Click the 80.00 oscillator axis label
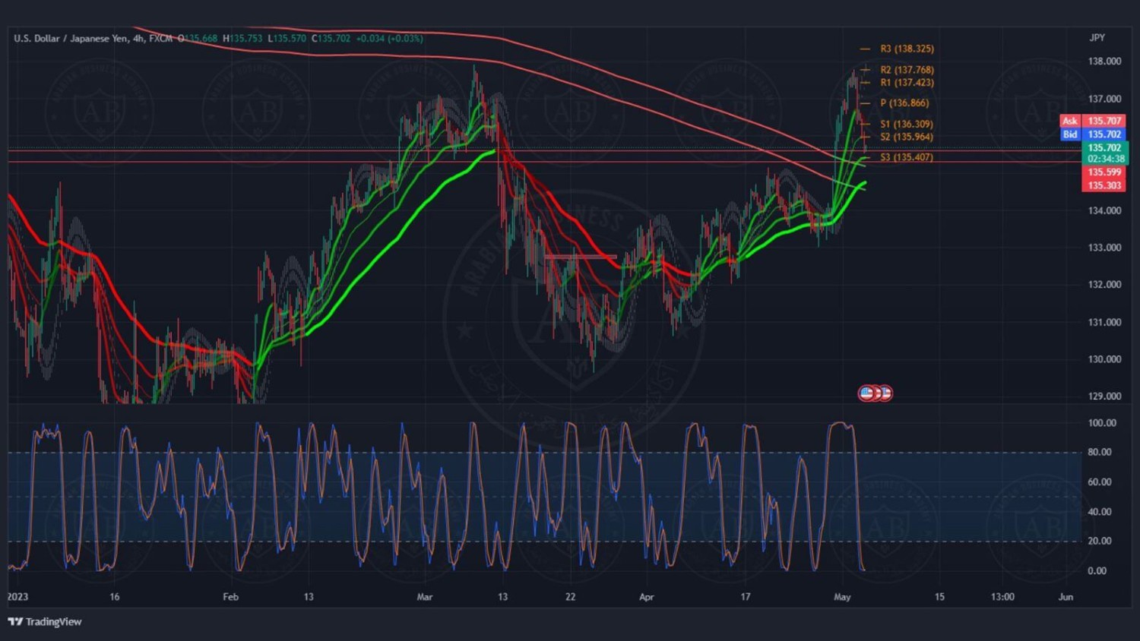 click(1100, 452)
